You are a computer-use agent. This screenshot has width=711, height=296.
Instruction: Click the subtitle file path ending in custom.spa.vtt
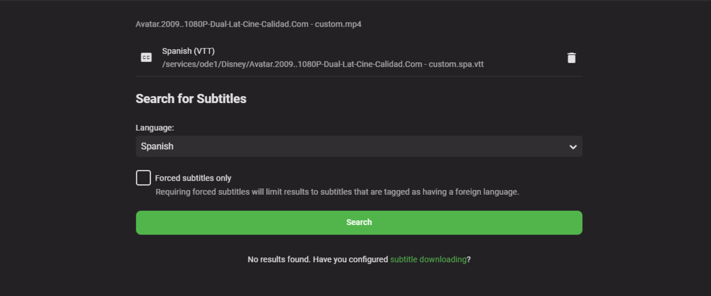(323, 64)
